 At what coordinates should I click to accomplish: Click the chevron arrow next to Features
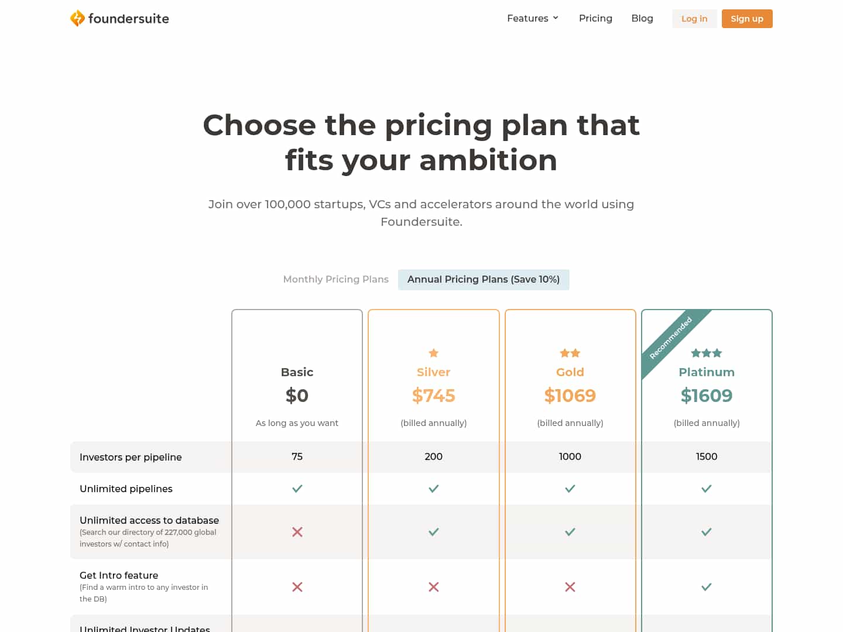pos(556,18)
